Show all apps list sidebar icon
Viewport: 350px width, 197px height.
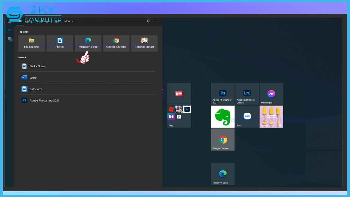coord(10,39)
